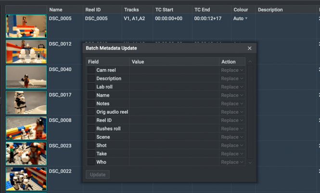Select the DSC_0017 stormtrooper thumbnail
Screen dimensions: 320x193
pos(26,103)
